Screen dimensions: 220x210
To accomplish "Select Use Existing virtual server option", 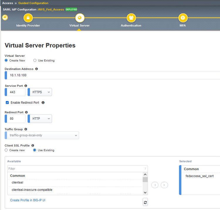I will click(35, 61).
